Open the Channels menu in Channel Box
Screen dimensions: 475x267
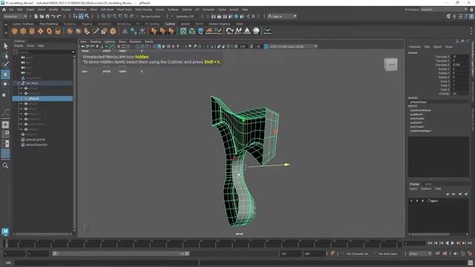[415, 47]
